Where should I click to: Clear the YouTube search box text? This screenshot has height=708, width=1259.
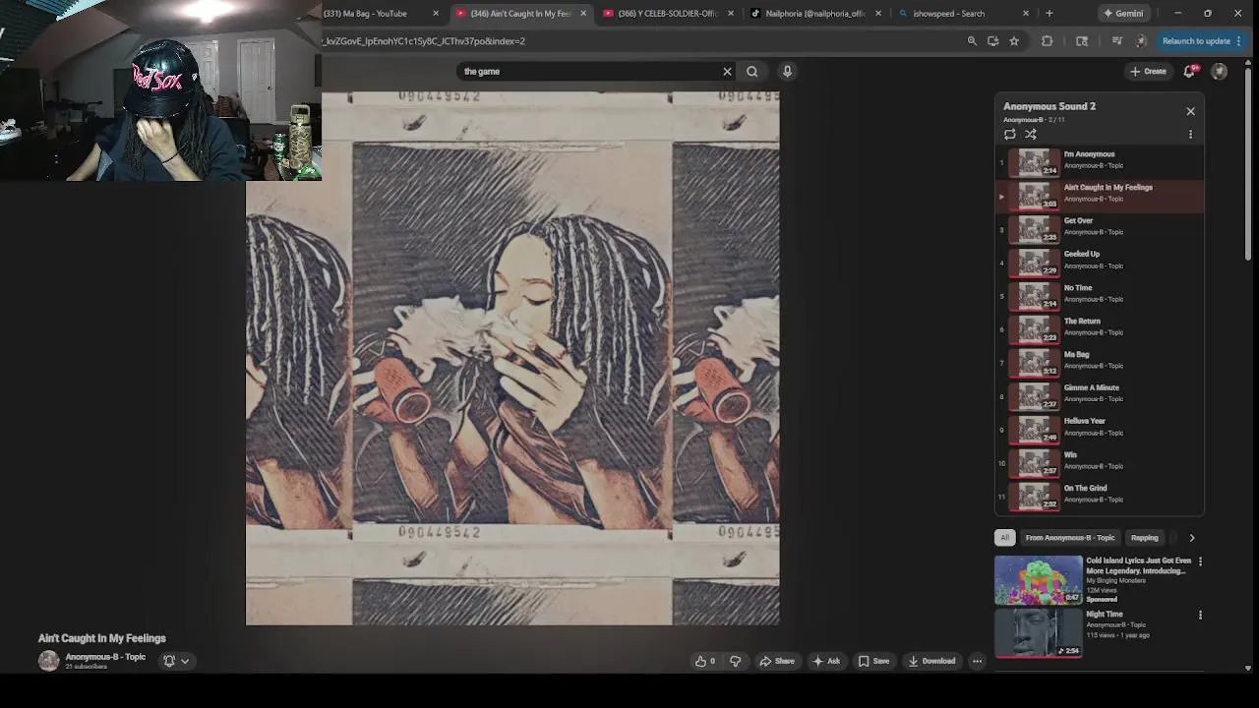[727, 71]
